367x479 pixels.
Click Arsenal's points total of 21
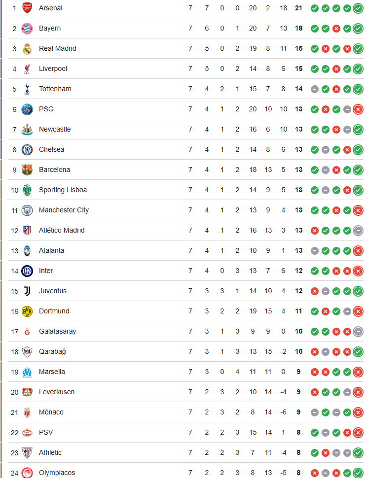(x=298, y=8)
